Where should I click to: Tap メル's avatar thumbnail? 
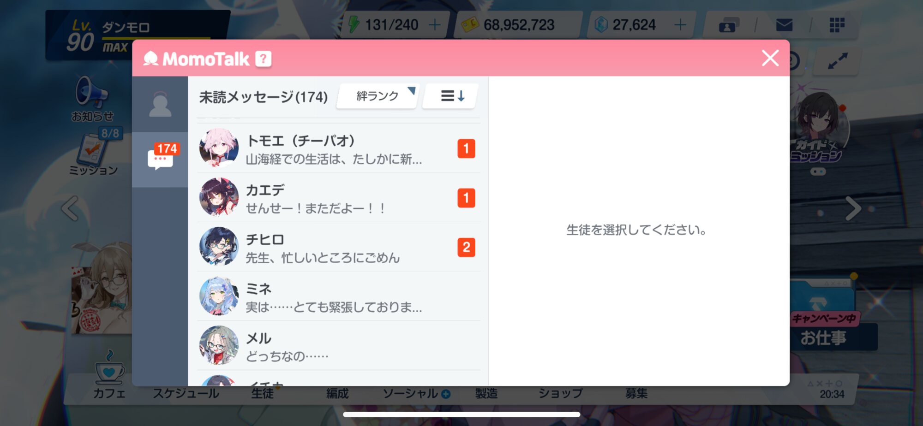(x=219, y=345)
